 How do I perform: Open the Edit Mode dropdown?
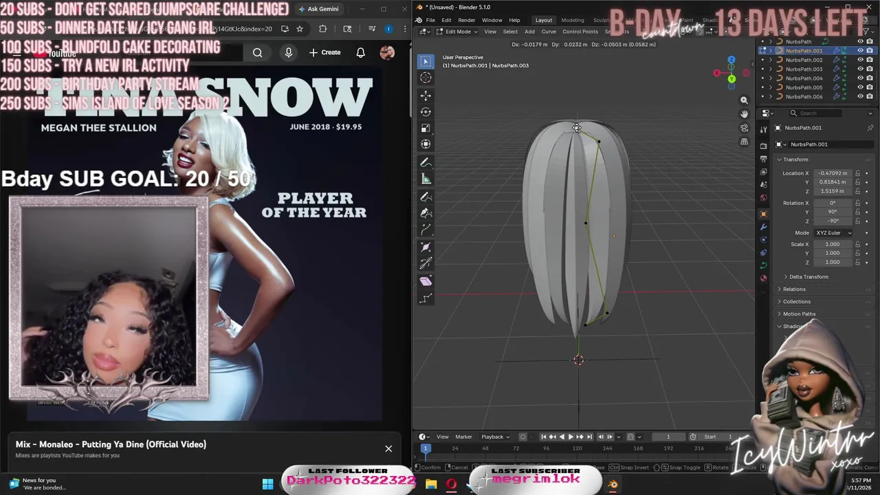pos(458,32)
